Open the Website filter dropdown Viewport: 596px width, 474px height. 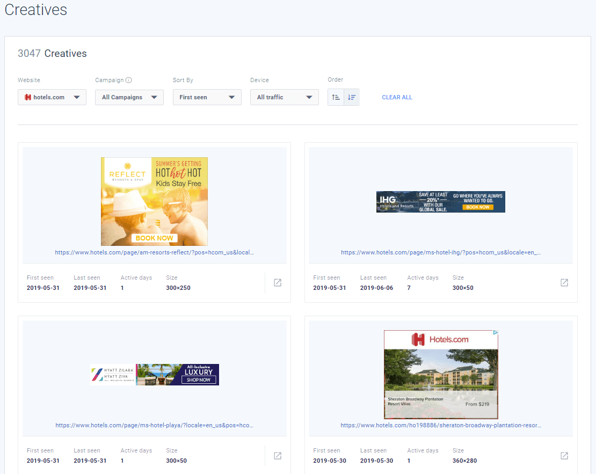point(52,97)
